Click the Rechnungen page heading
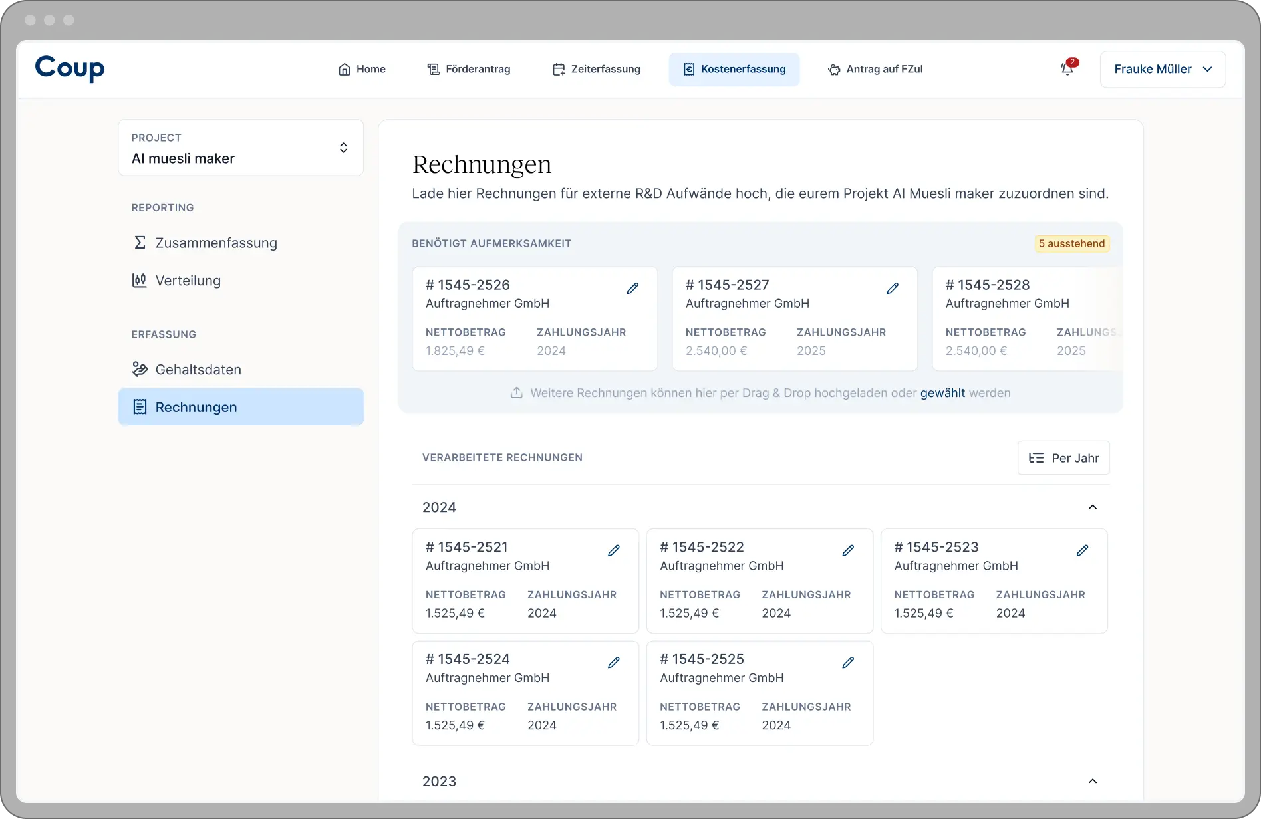The image size is (1261, 819). [x=482, y=164]
